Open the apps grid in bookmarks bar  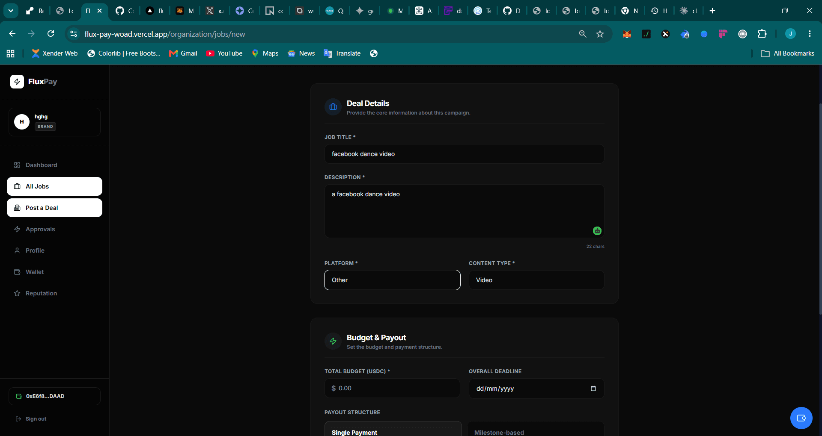point(11,53)
